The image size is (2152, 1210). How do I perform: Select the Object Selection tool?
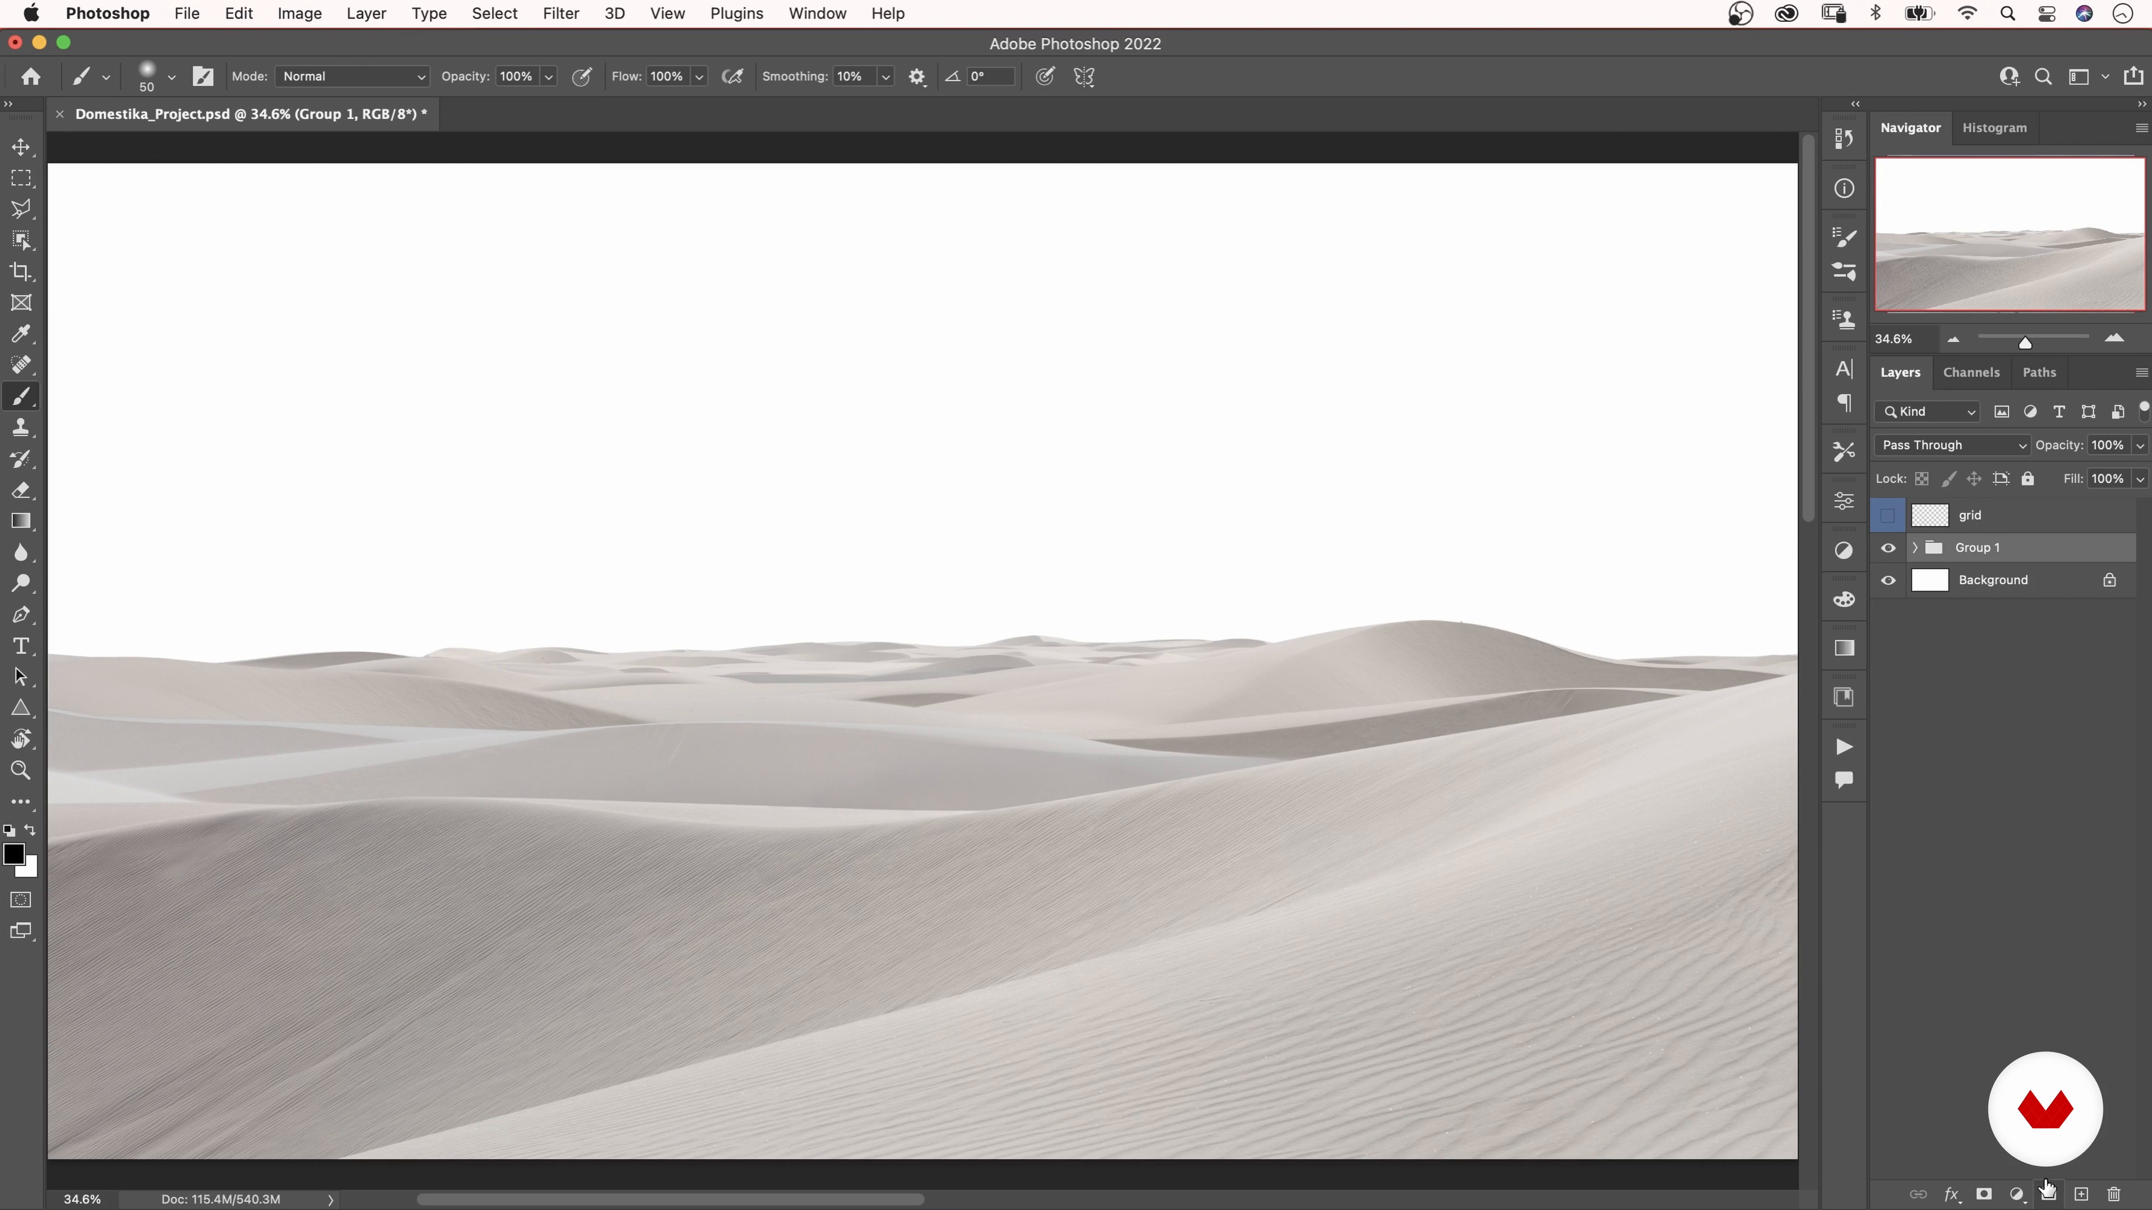tap(21, 240)
